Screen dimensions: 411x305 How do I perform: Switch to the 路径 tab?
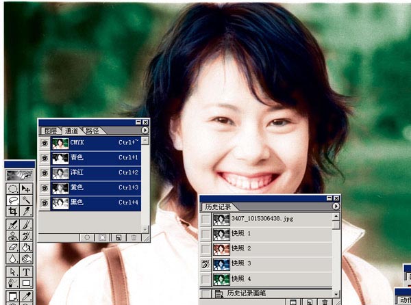[x=92, y=131]
